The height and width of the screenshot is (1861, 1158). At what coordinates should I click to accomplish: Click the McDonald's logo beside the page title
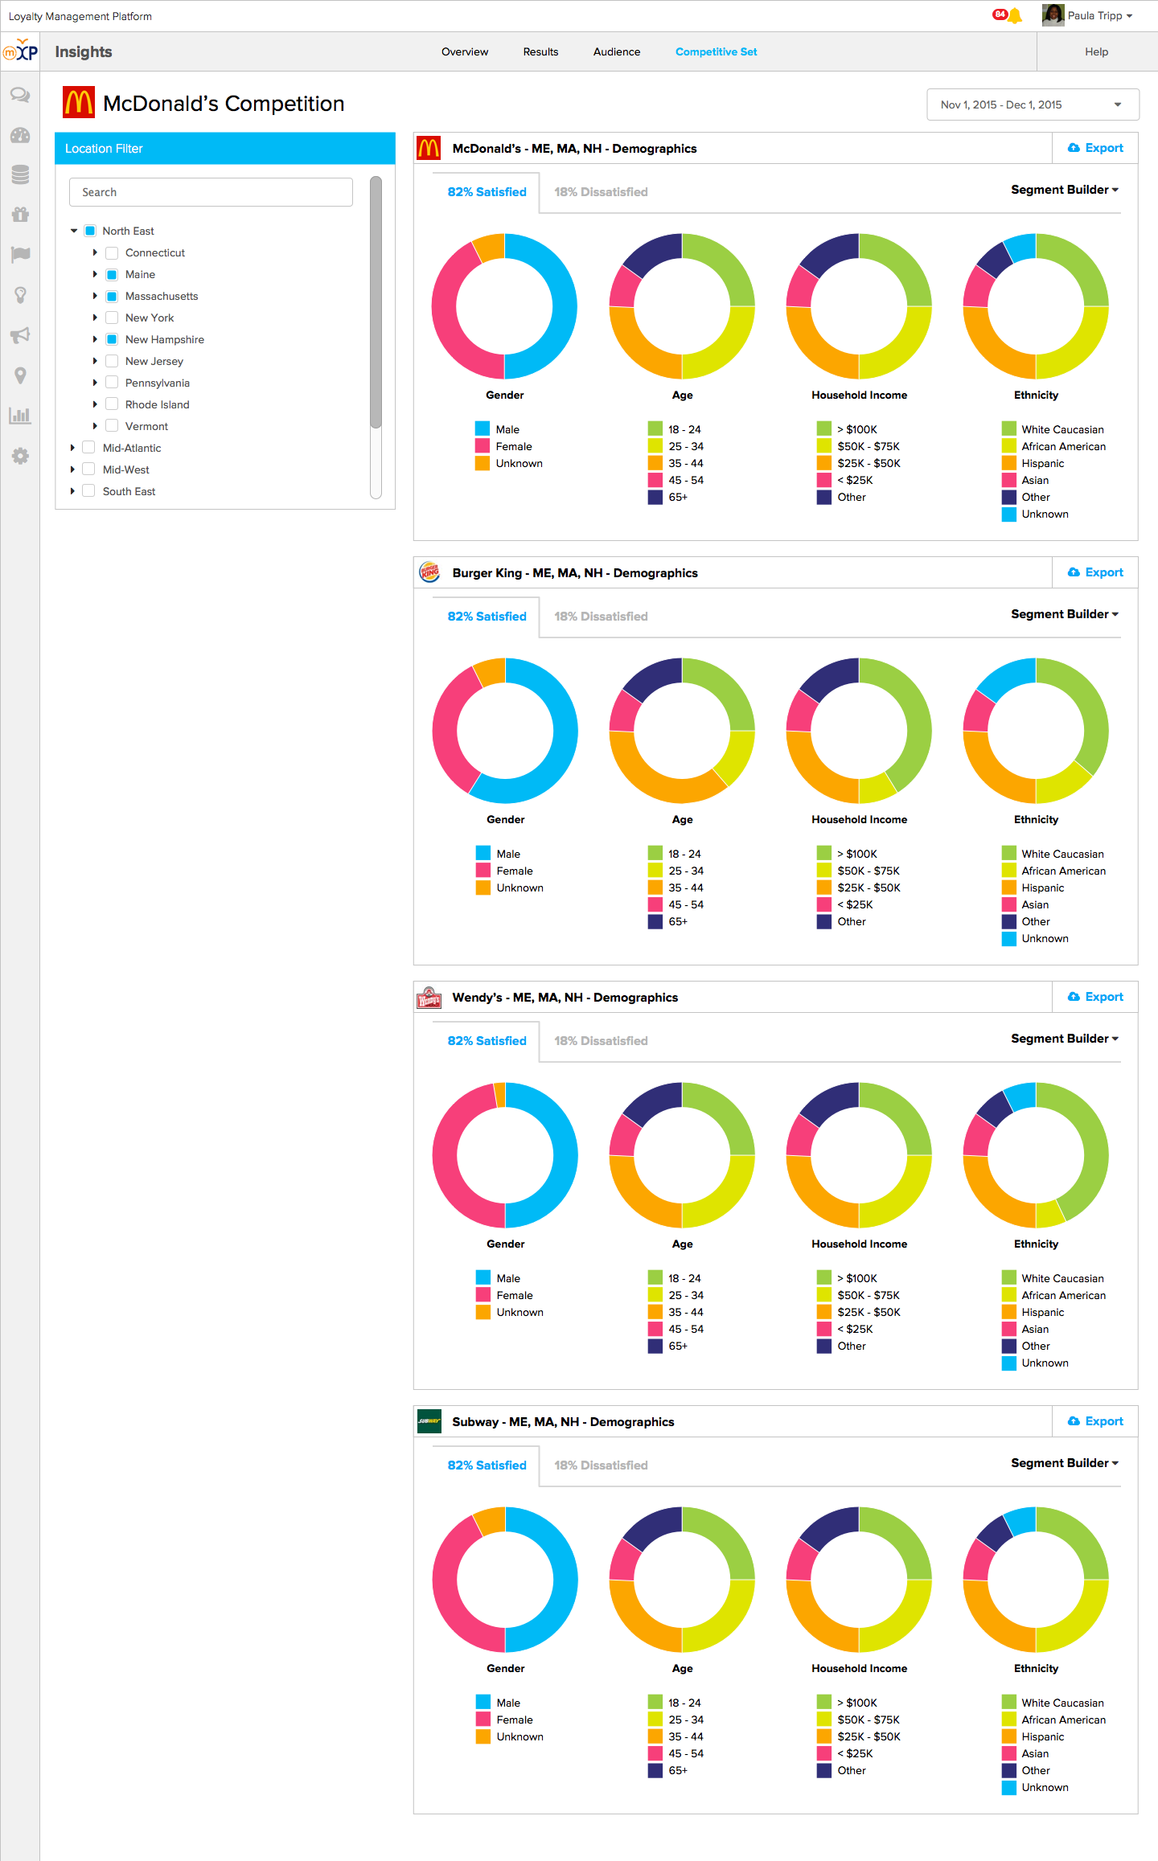[79, 103]
